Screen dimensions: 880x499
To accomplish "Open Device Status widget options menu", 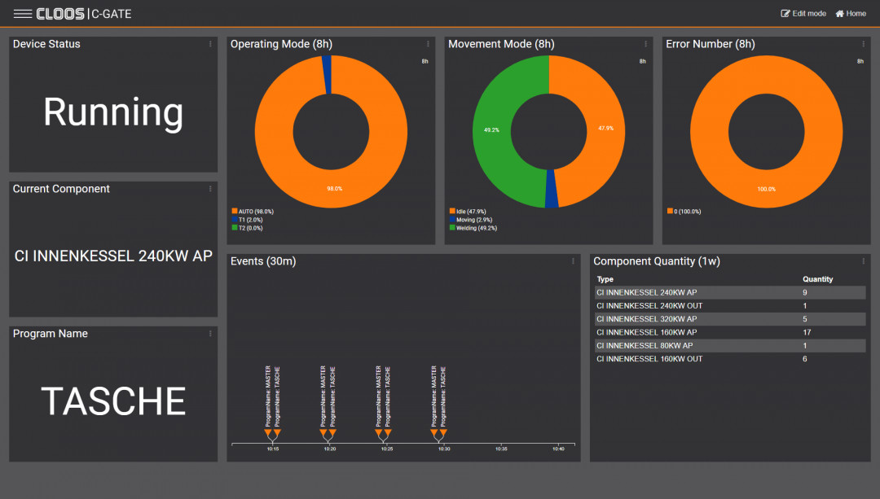I will tap(210, 44).
